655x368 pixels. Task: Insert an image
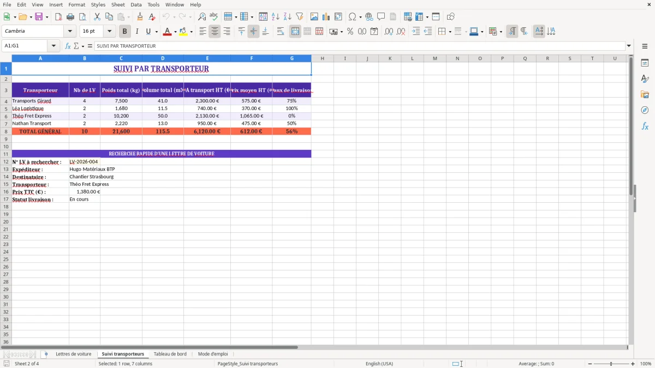[x=314, y=17]
